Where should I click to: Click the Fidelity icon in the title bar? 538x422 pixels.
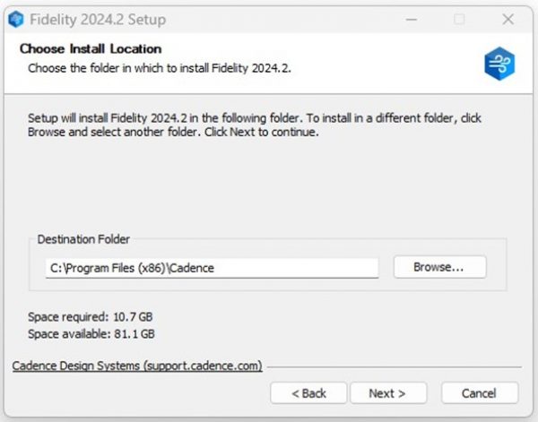pos(16,19)
